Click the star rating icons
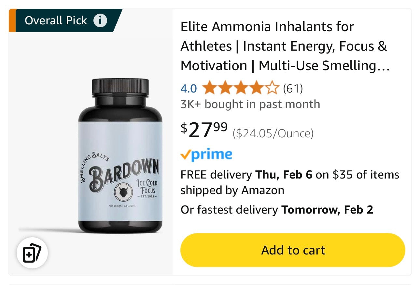Screen dimensions: 420x285 (x=241, y=88)
